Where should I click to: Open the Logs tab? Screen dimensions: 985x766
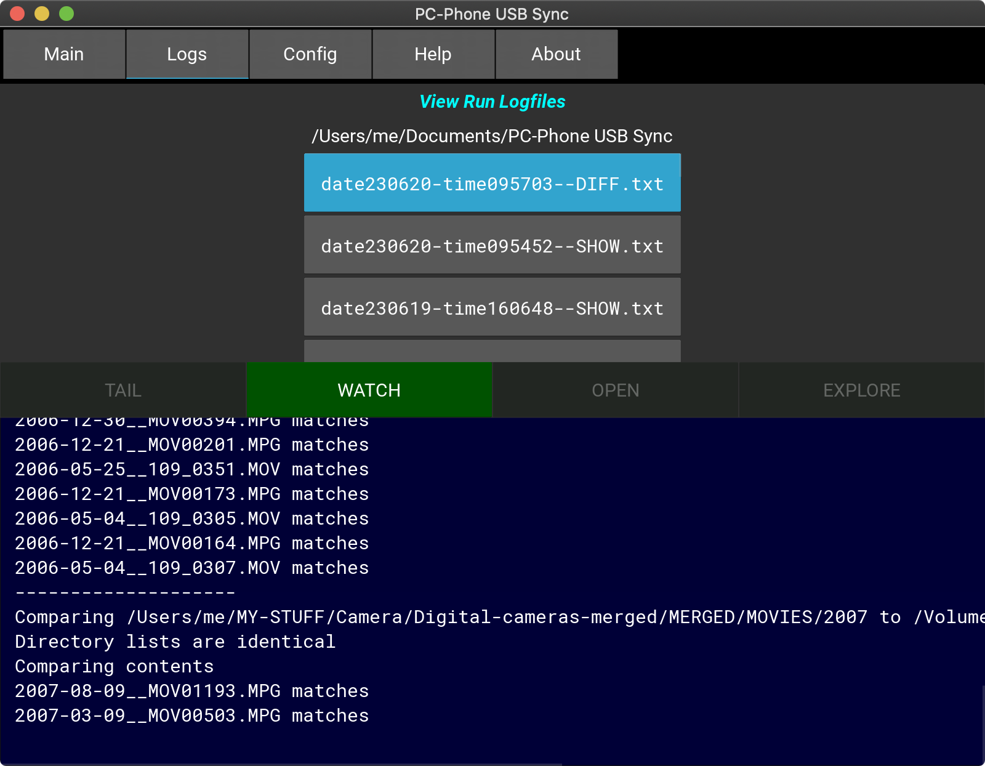tap(187, 54)
